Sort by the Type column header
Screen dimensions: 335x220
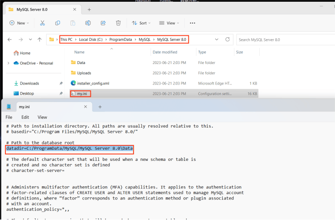pos(202,52)
